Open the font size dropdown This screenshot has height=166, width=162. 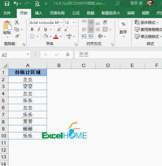point(74,23)
